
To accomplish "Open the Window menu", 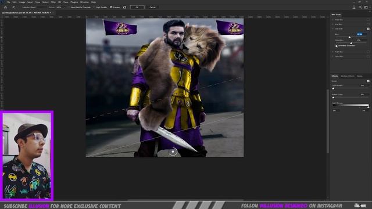I will 84,2.
